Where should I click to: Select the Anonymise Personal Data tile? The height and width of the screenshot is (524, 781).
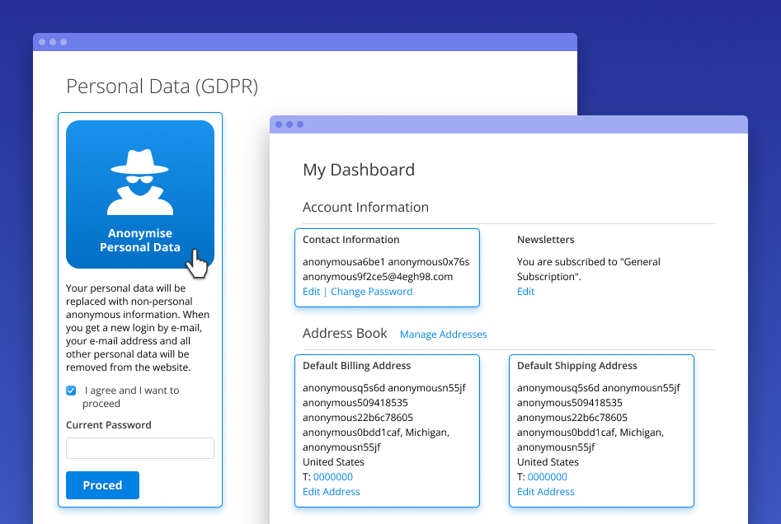click(139, 194)
